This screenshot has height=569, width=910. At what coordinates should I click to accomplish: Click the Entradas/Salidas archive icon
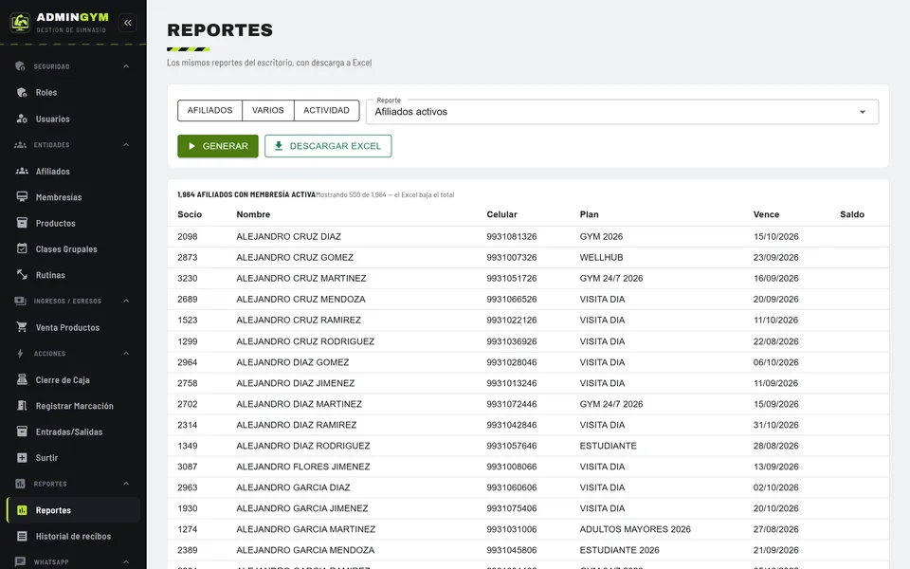[22, 431]
